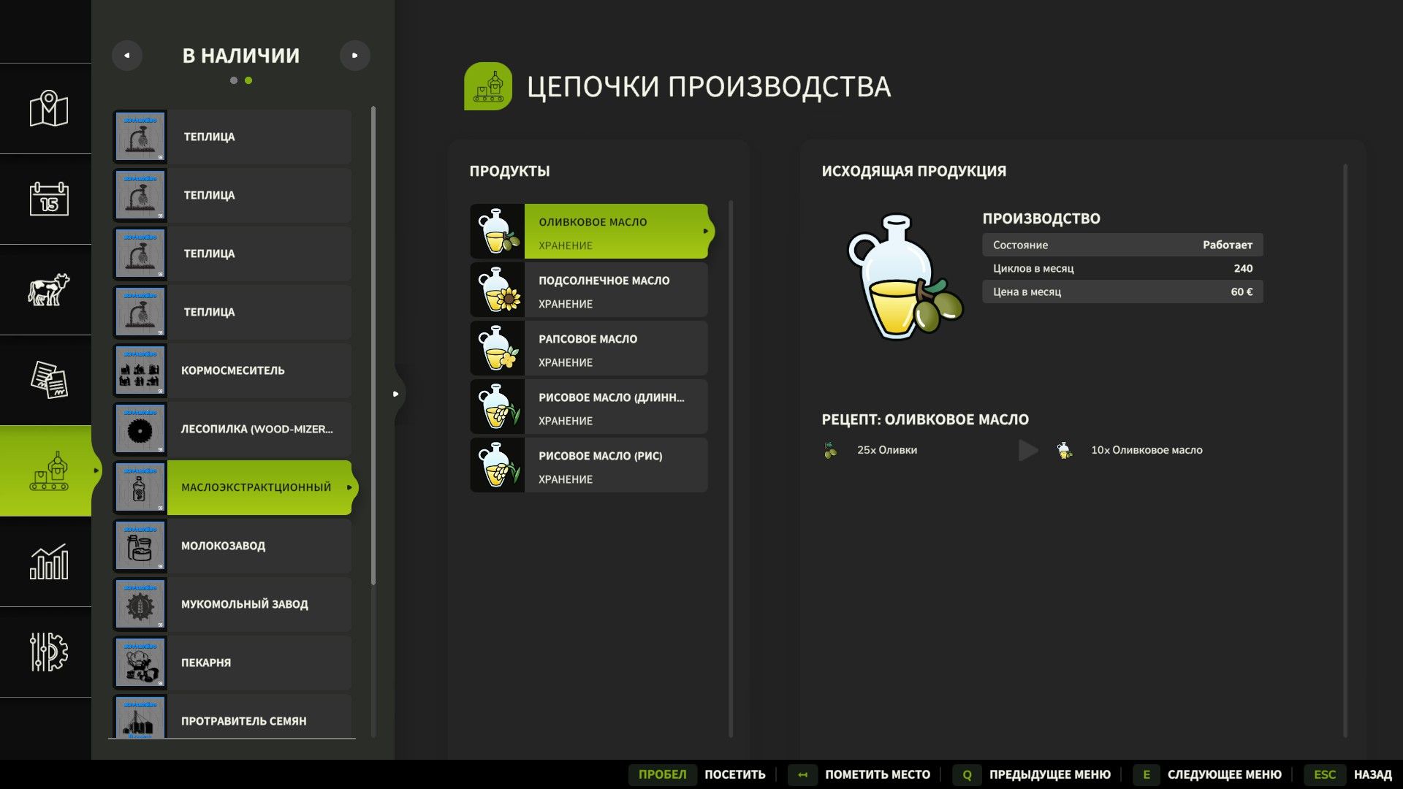Click the olives ingredient icon in recipe
1403x789 pixels.
point(830,450)
